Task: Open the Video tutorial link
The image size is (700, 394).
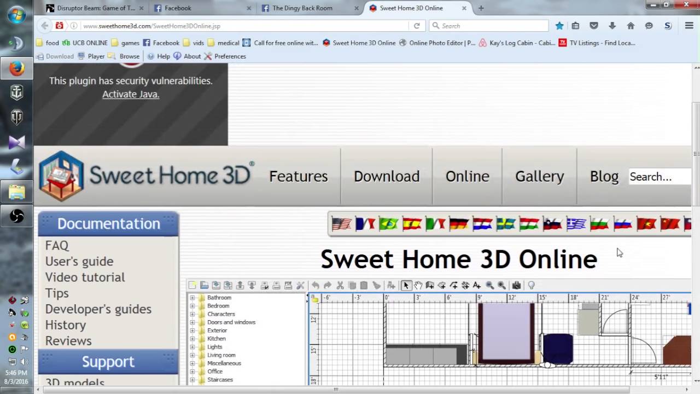Action: (x=85, y=277)
